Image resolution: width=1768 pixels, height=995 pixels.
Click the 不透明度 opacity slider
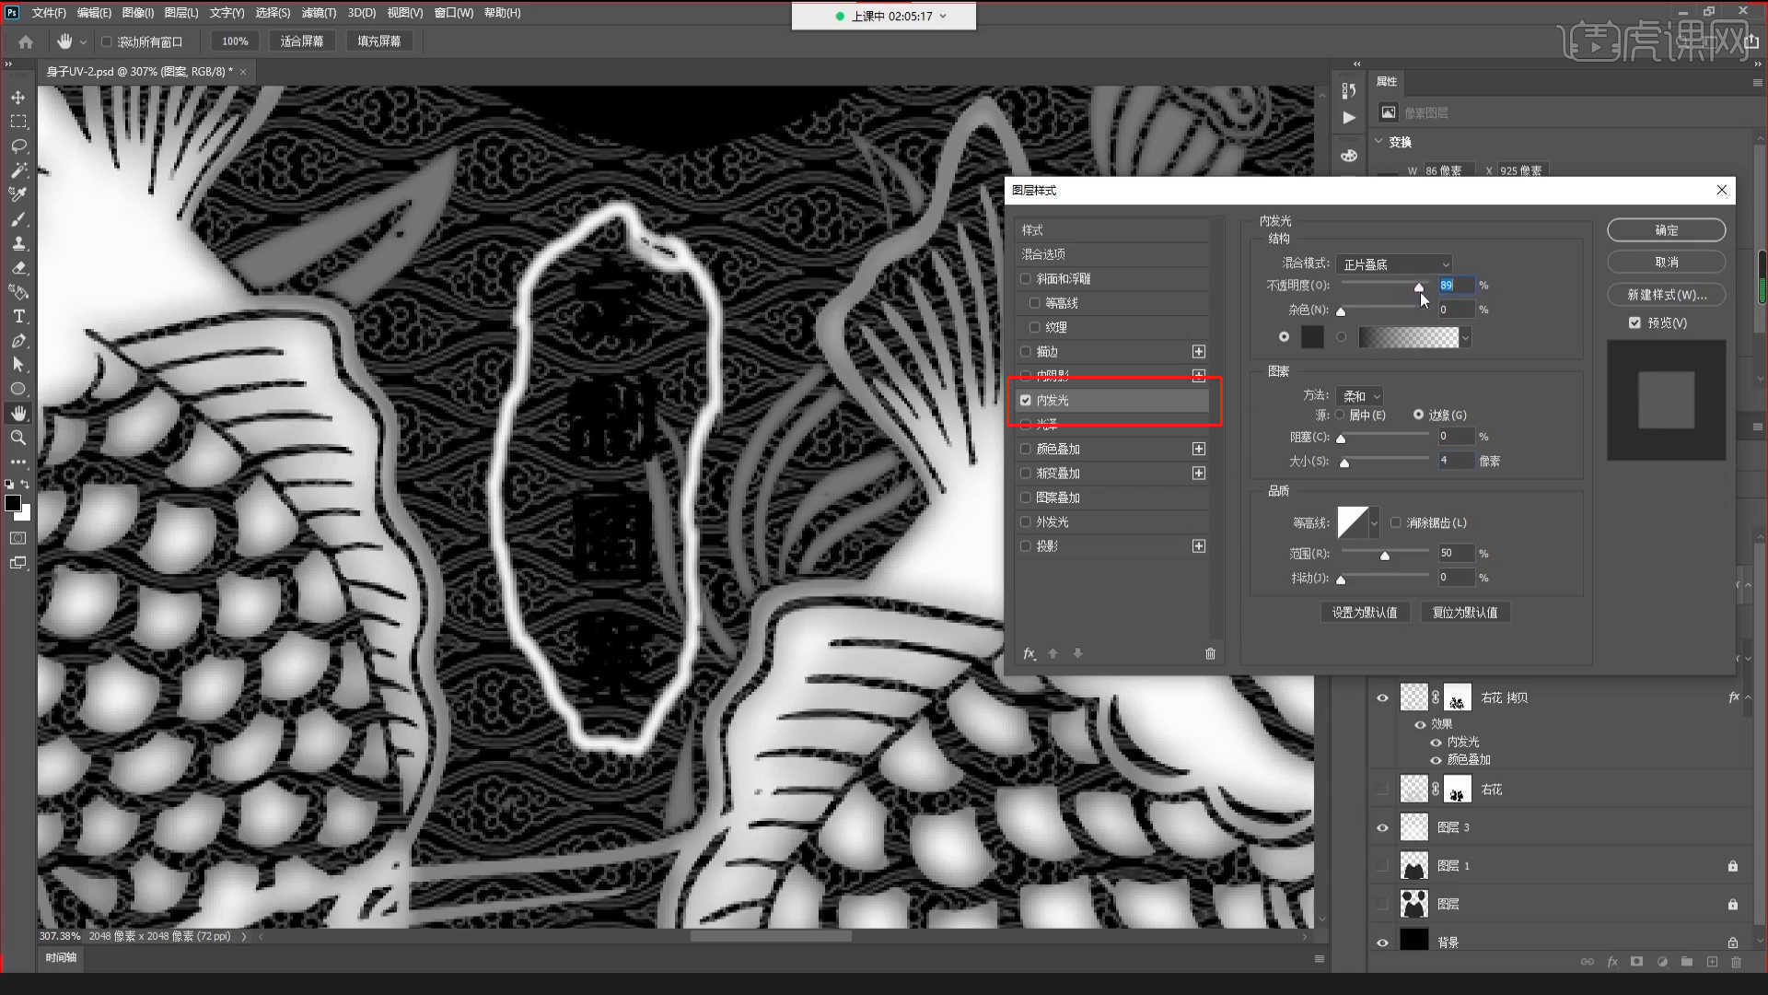(x=1385, y=286)
